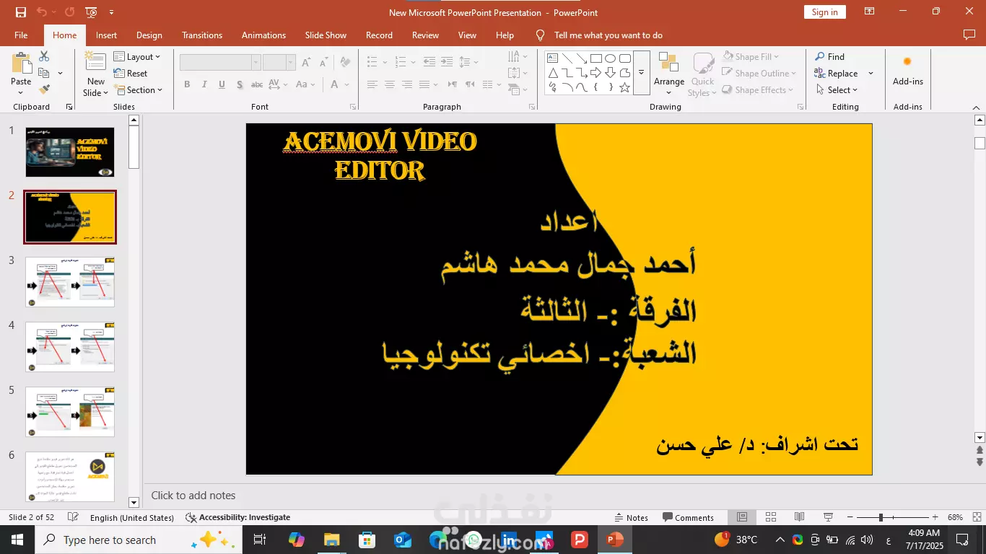Expand the Paste options arrow
The image size is (986, 554).
point(21,92)
